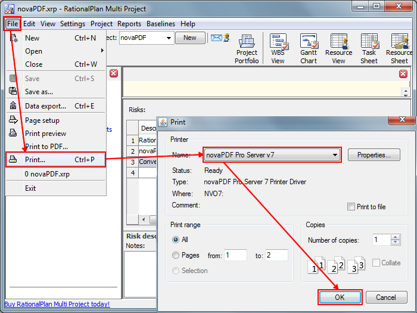Click the Pages to input field
Image resolution: width=417 pixels, height=313 pixels.
276,255
